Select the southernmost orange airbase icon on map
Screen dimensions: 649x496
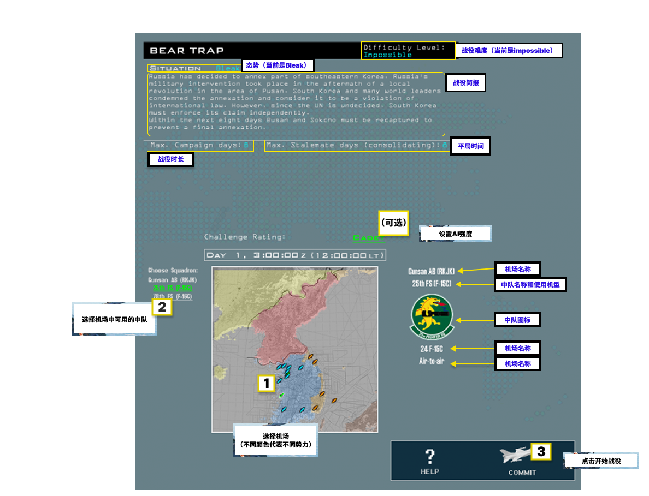point(315,408)
